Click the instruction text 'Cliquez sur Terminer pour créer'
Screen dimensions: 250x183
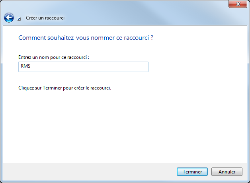(x=64, y=88)
